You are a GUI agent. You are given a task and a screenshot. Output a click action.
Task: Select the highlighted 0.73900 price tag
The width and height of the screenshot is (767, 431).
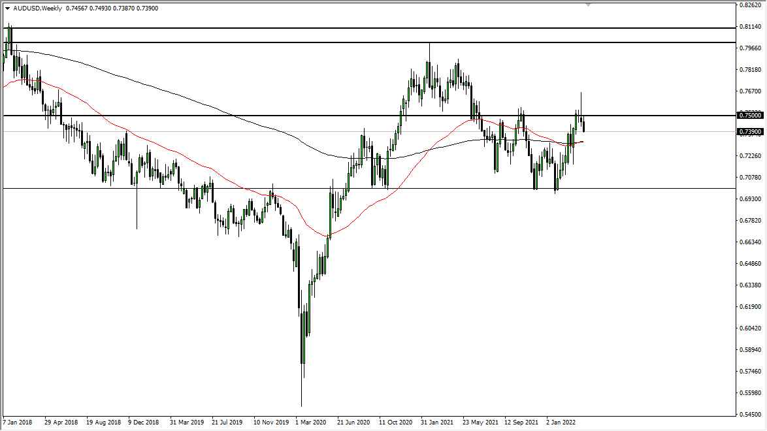(749, 132)
